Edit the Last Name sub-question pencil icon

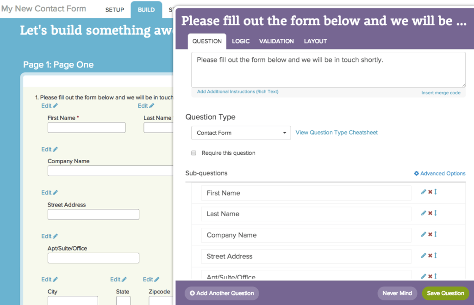(424, 213)
